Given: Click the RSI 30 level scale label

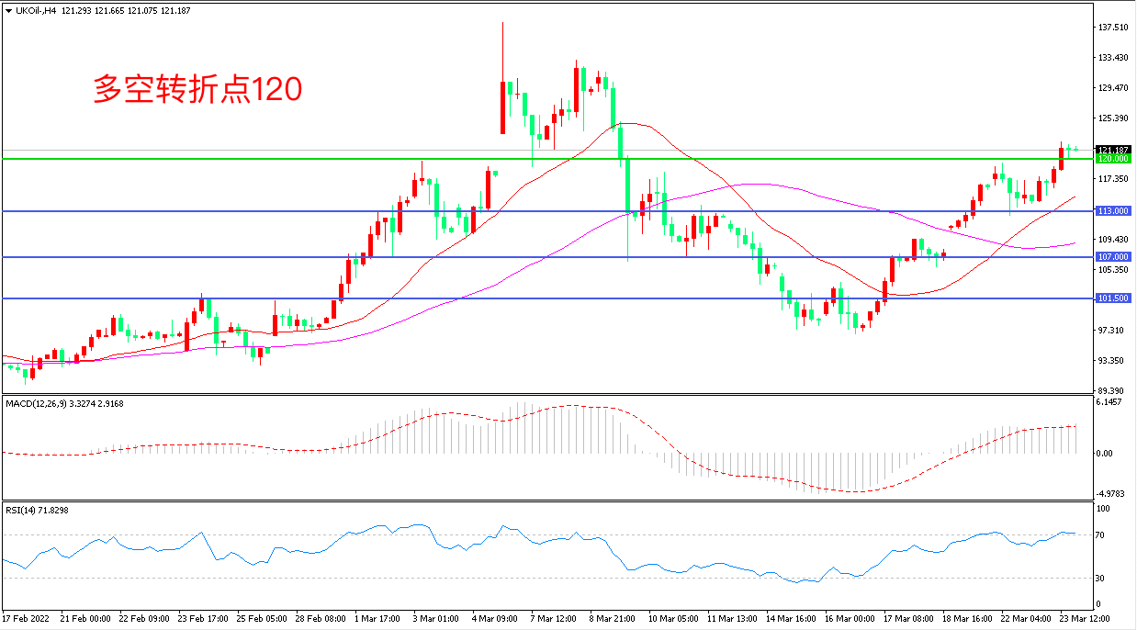Looking at the screenshot, I should 1103,578.
